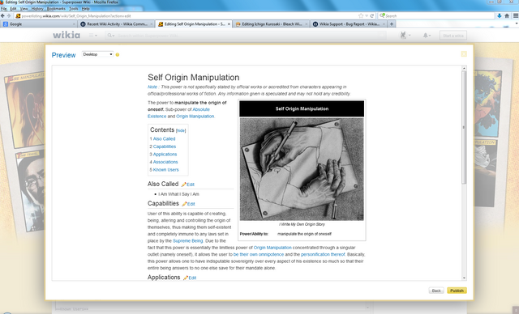Open the personification thereof link
Image resolution: width=519 pixels, height=314 pixels.
coord(323,255)
